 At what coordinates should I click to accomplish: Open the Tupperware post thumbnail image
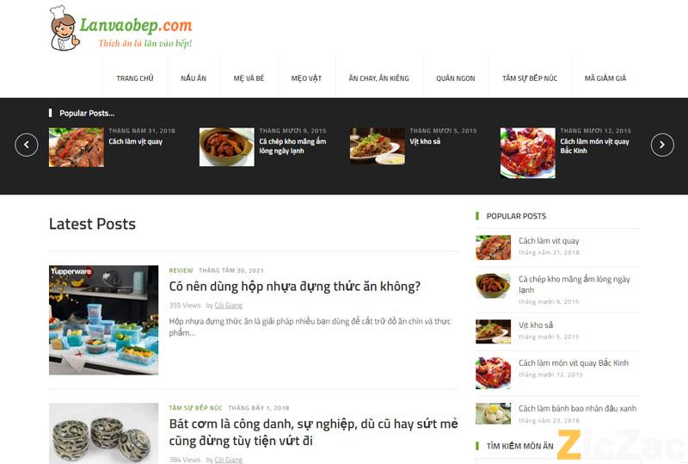[103, 320]
